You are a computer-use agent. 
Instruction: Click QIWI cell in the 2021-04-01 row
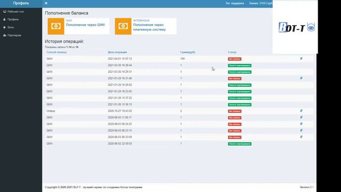50,59
